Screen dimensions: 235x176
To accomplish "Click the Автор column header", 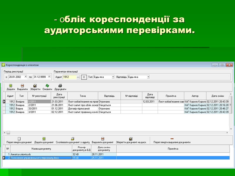I will coord(195,96).
